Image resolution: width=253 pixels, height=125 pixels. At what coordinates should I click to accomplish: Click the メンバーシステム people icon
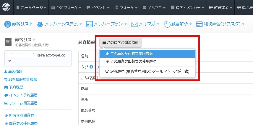(x=40, y=24)
